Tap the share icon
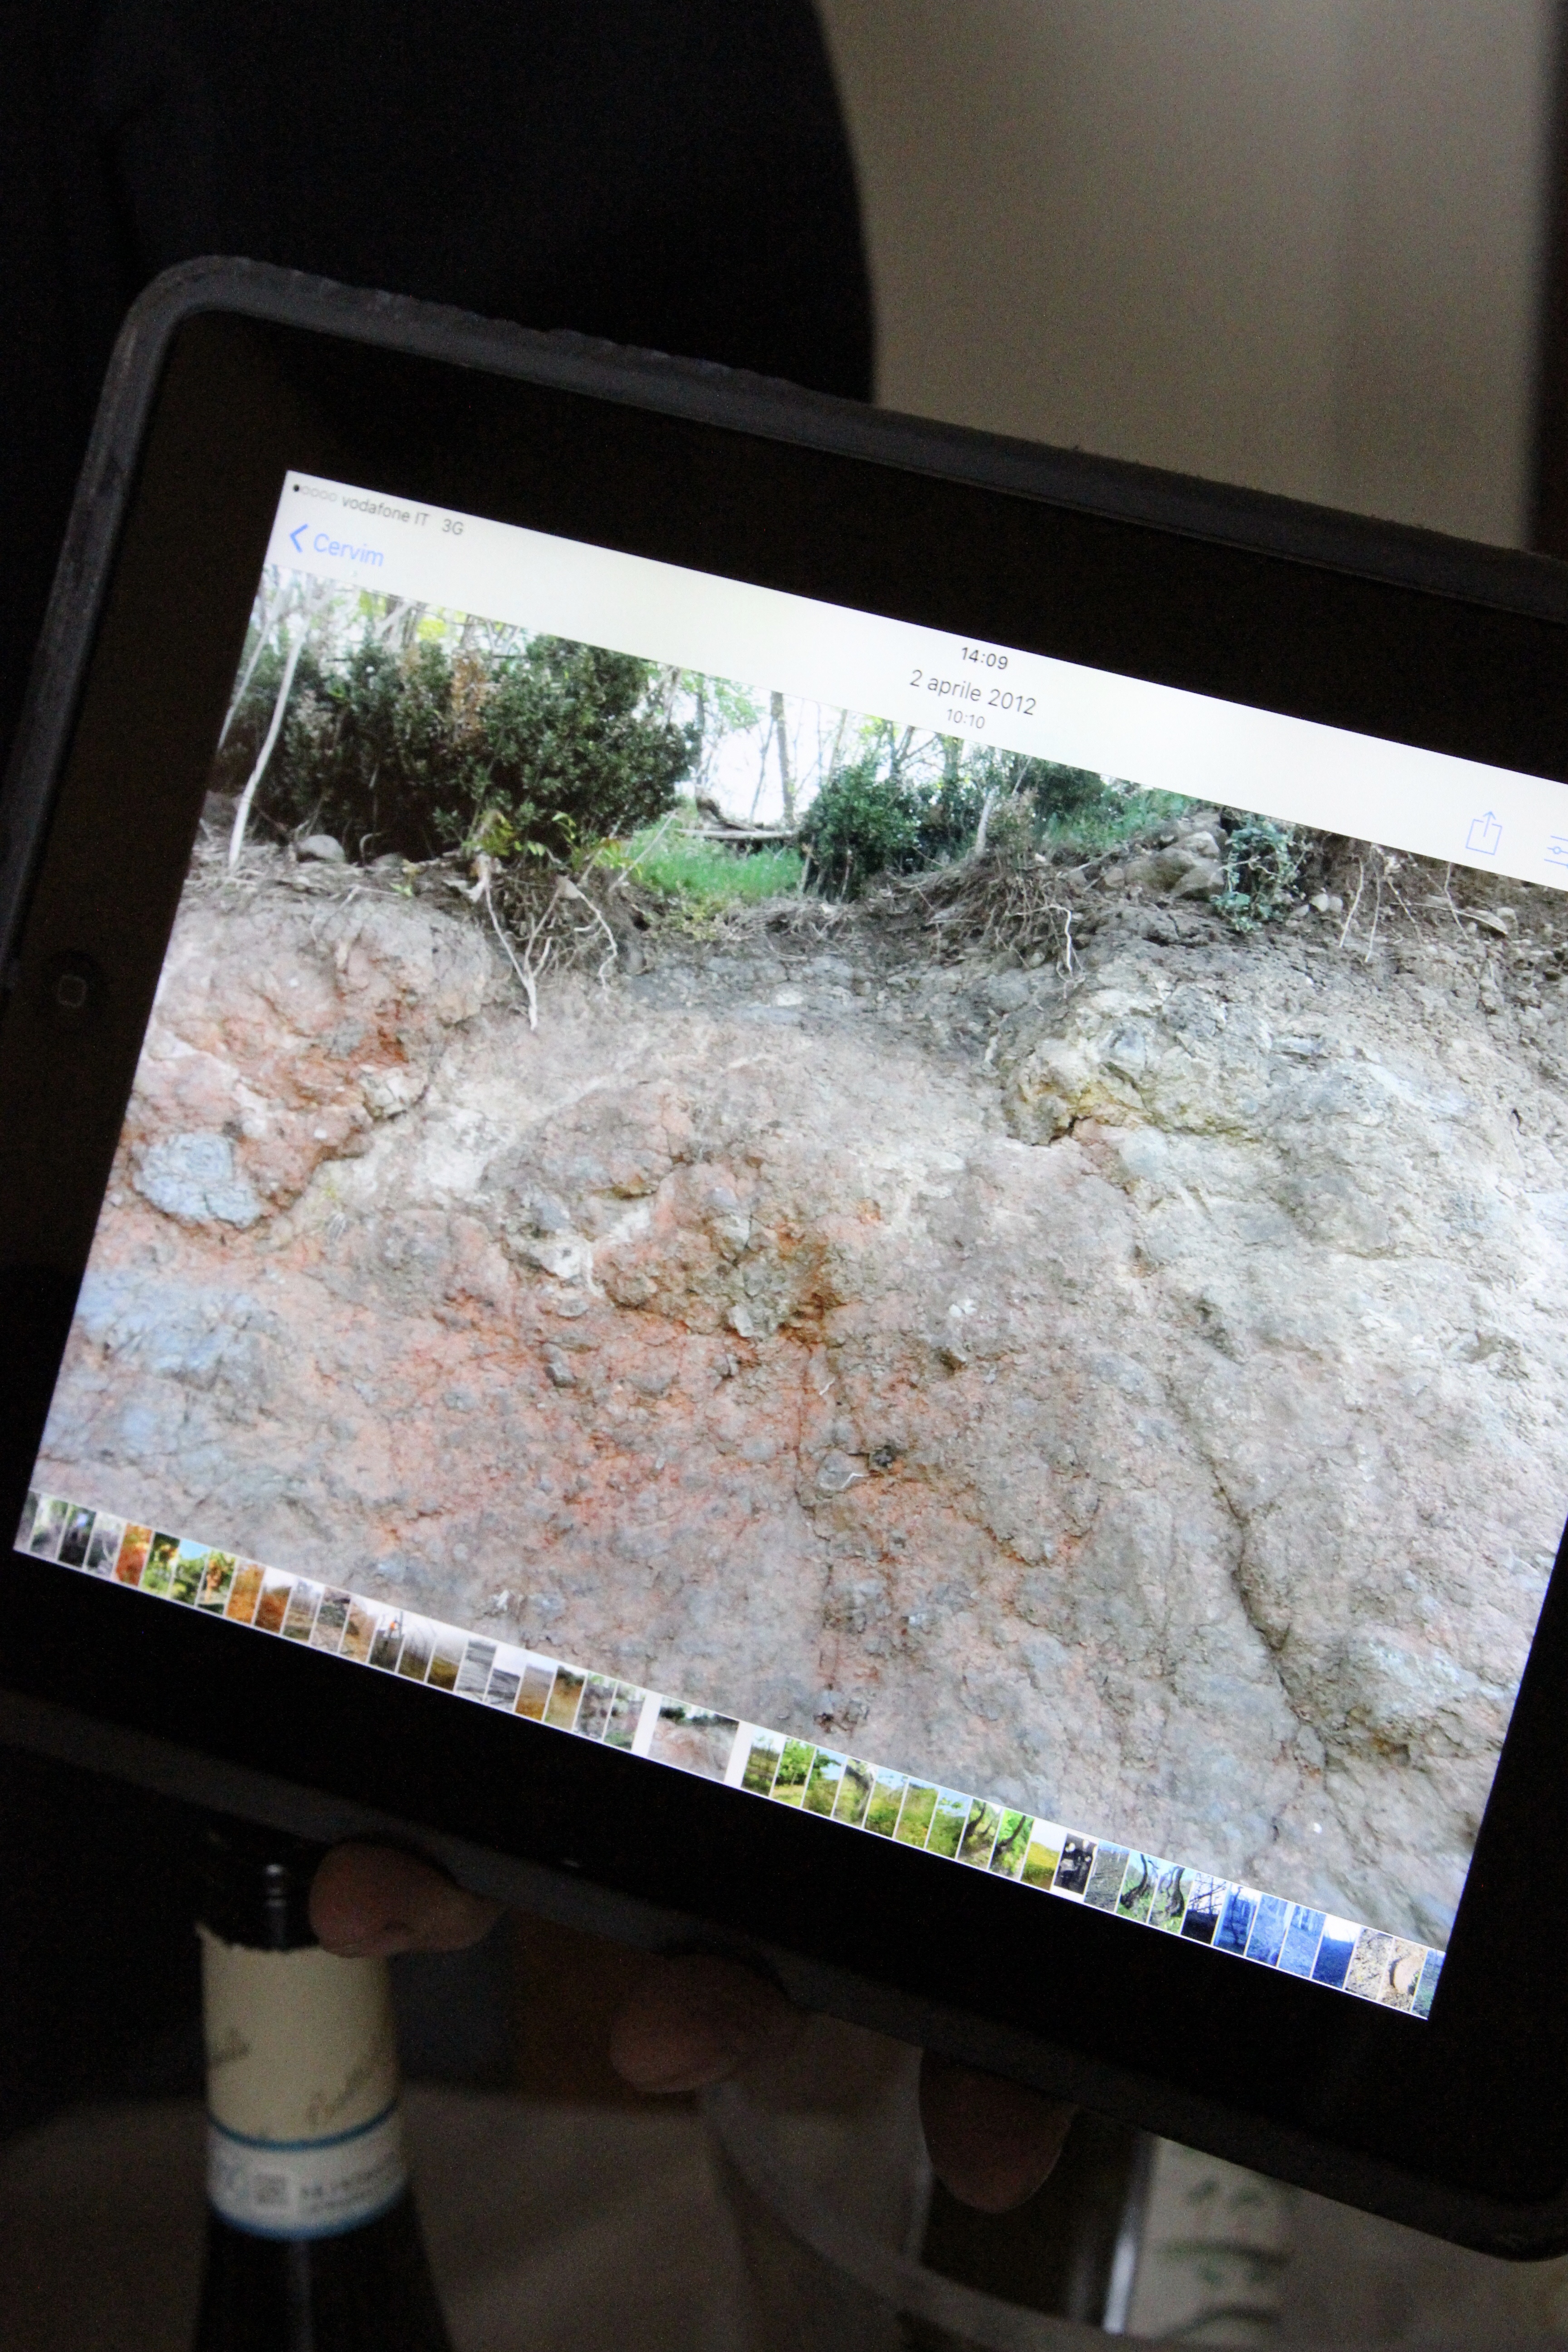 [1485, 832]
